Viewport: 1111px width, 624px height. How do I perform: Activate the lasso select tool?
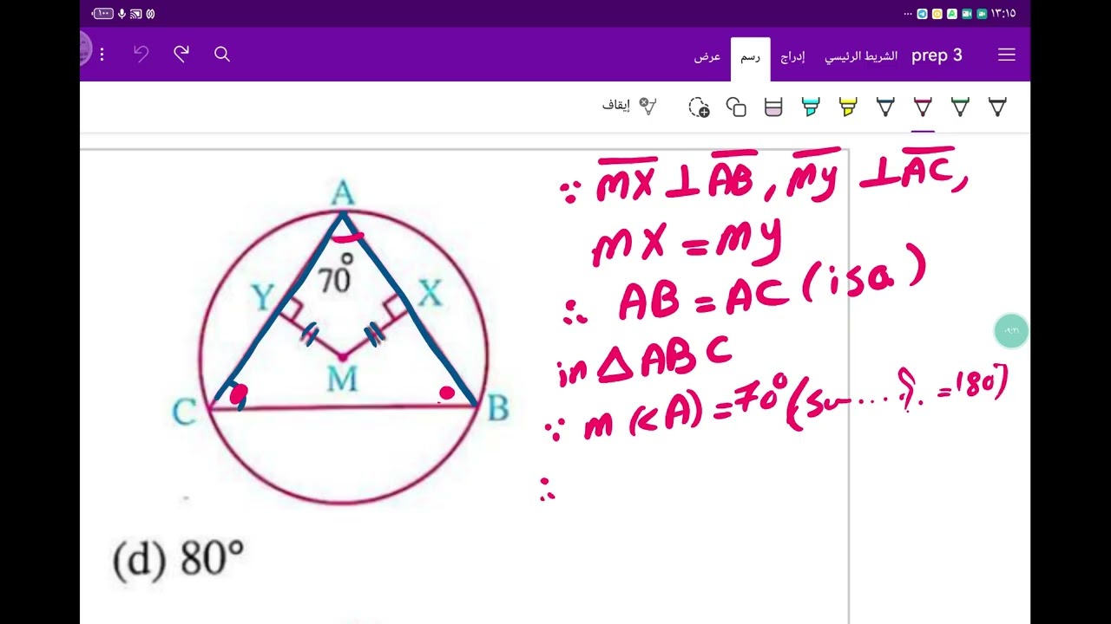[699, 107]
